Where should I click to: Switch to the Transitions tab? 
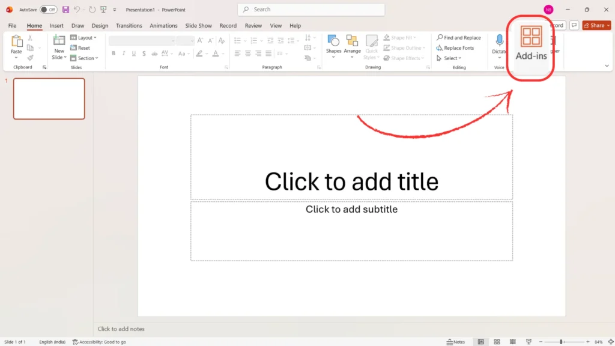129,26
